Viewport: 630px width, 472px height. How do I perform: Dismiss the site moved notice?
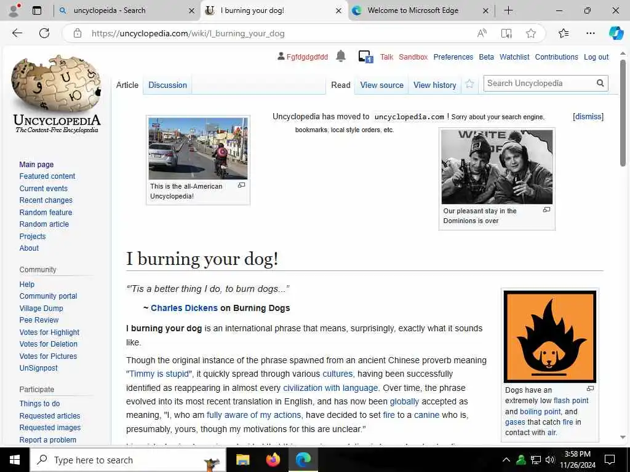[588, 116]
